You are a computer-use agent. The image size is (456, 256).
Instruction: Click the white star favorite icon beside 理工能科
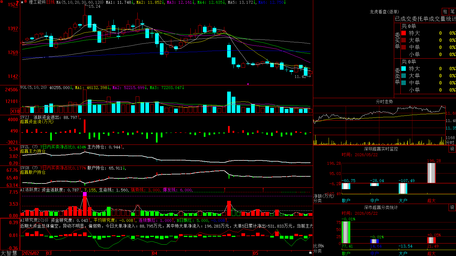(x=22, y=2)
